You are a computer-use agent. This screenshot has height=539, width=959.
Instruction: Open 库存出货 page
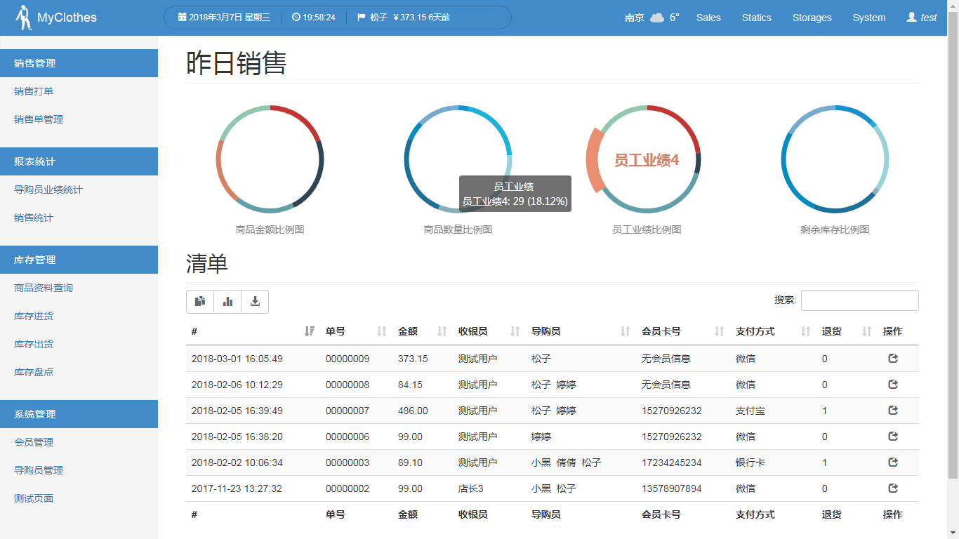[x=34, y=344]
